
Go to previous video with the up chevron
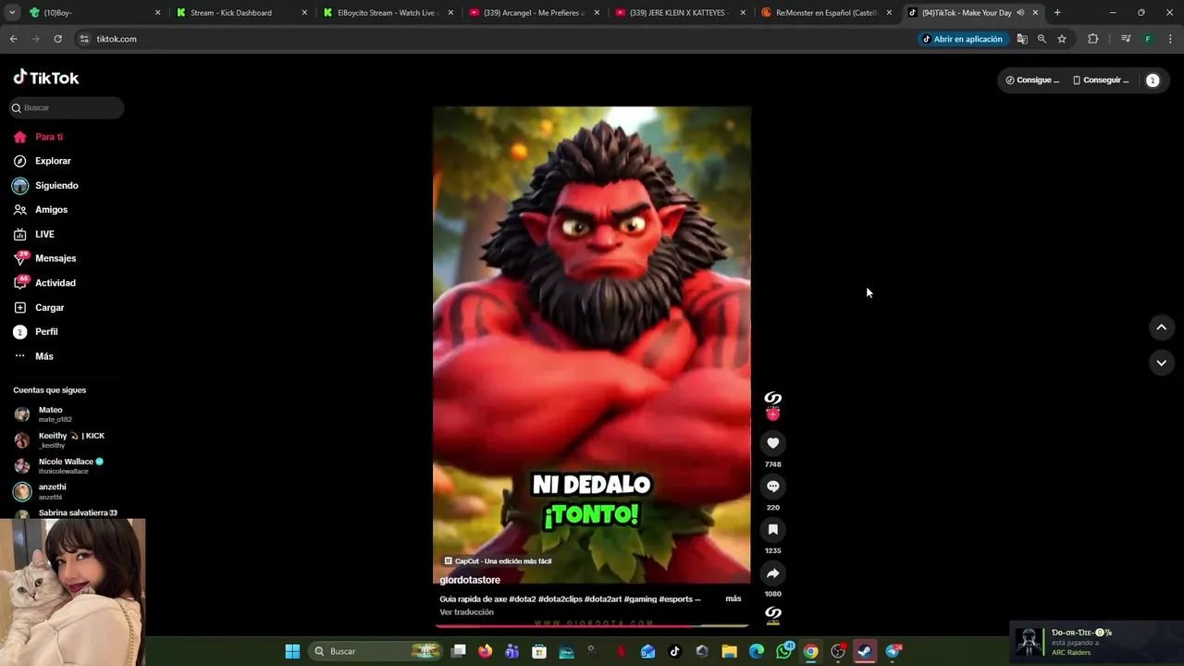(1161, 327)
